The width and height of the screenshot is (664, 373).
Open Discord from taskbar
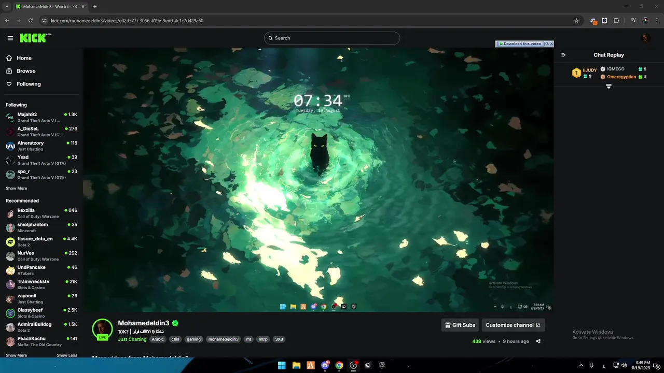[x=325, y=365]
